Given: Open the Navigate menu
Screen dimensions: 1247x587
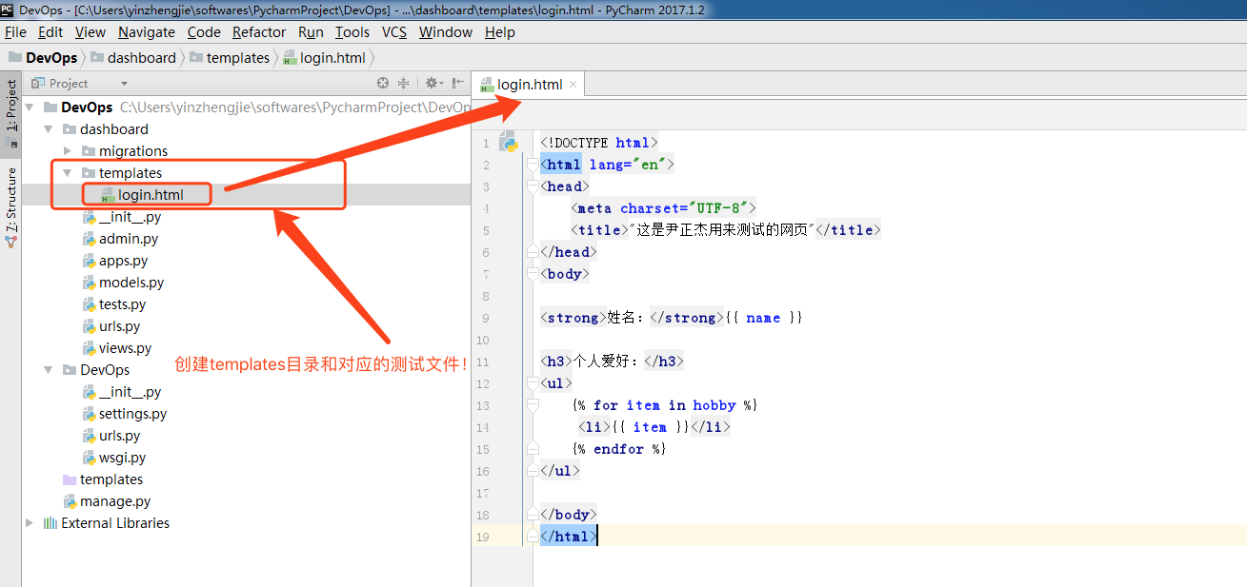Looking at the screenshot, I should point(147,32).
